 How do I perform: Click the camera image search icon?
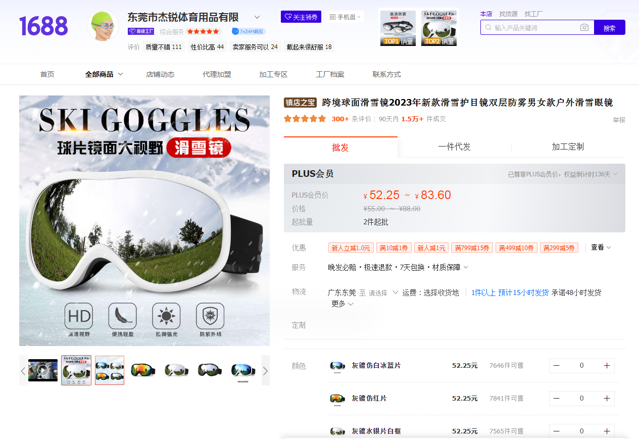[584, 28]
